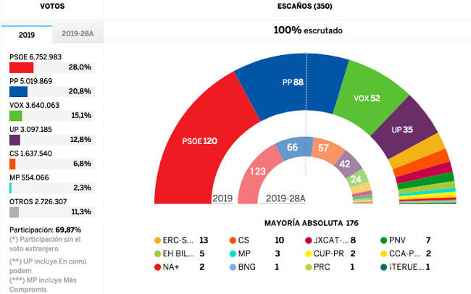Switch to the 2019 votes tab
Viewport: 471px width, 294px height.
coord(26,34)
